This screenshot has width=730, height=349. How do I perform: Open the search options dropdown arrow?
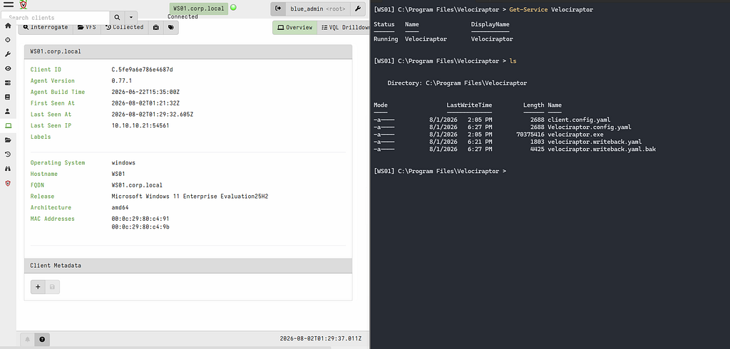point(131,17)
